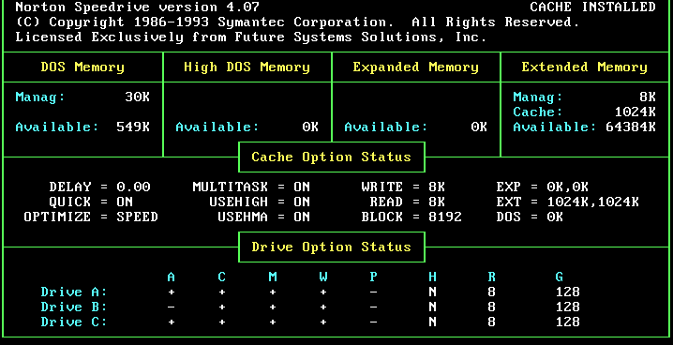Click the 'Available:' label under Expanded Memory
Screen dimensions: 673x345
point(386,127)
